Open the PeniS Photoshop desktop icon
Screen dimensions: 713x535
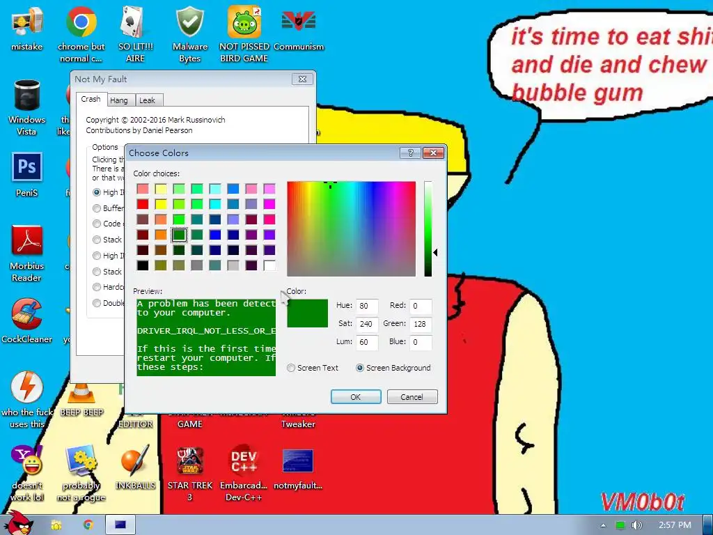coord(27,175)
